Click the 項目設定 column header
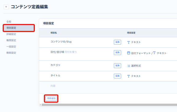Image resolution: width=177 pixels, height=112 pixels. click(131, 33)
